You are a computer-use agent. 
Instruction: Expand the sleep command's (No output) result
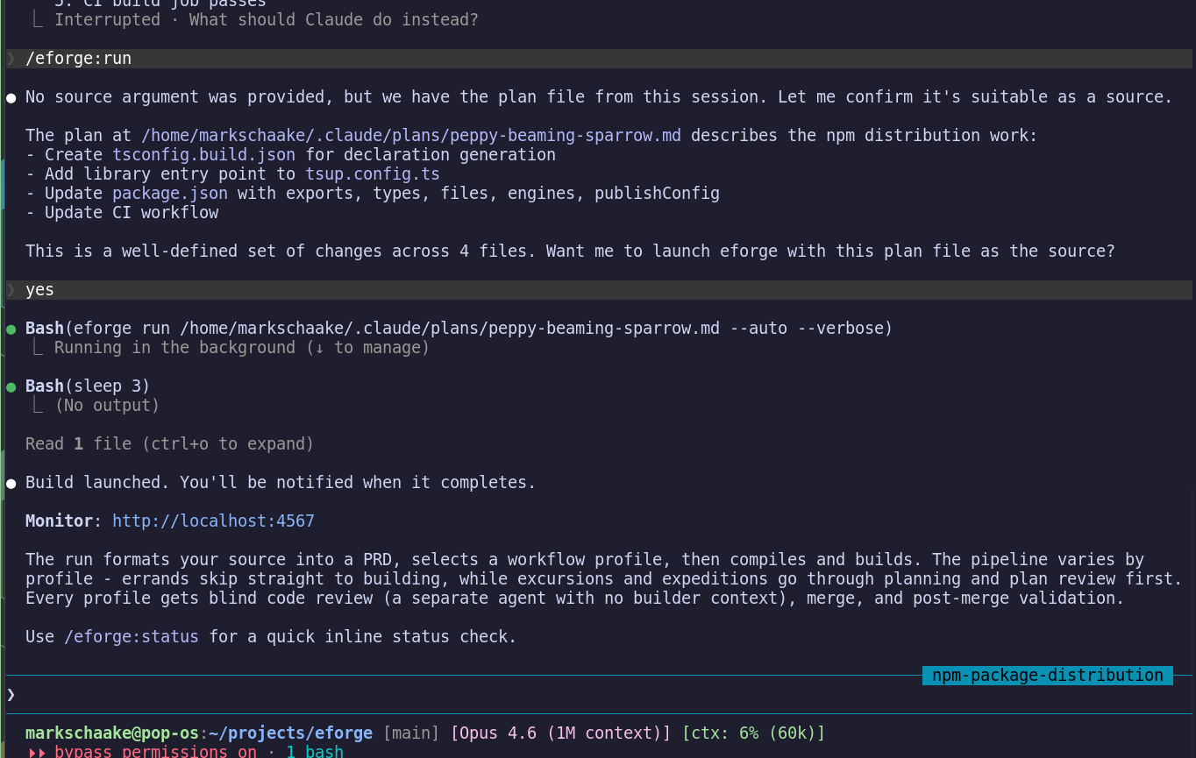point(107,405)
